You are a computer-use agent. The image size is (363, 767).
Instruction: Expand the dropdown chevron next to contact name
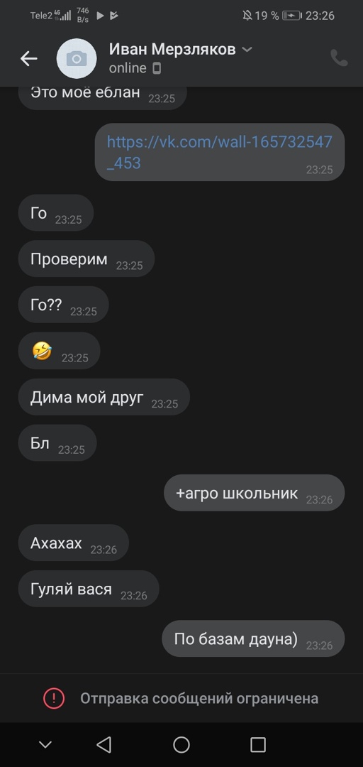(x=247, y=50)
